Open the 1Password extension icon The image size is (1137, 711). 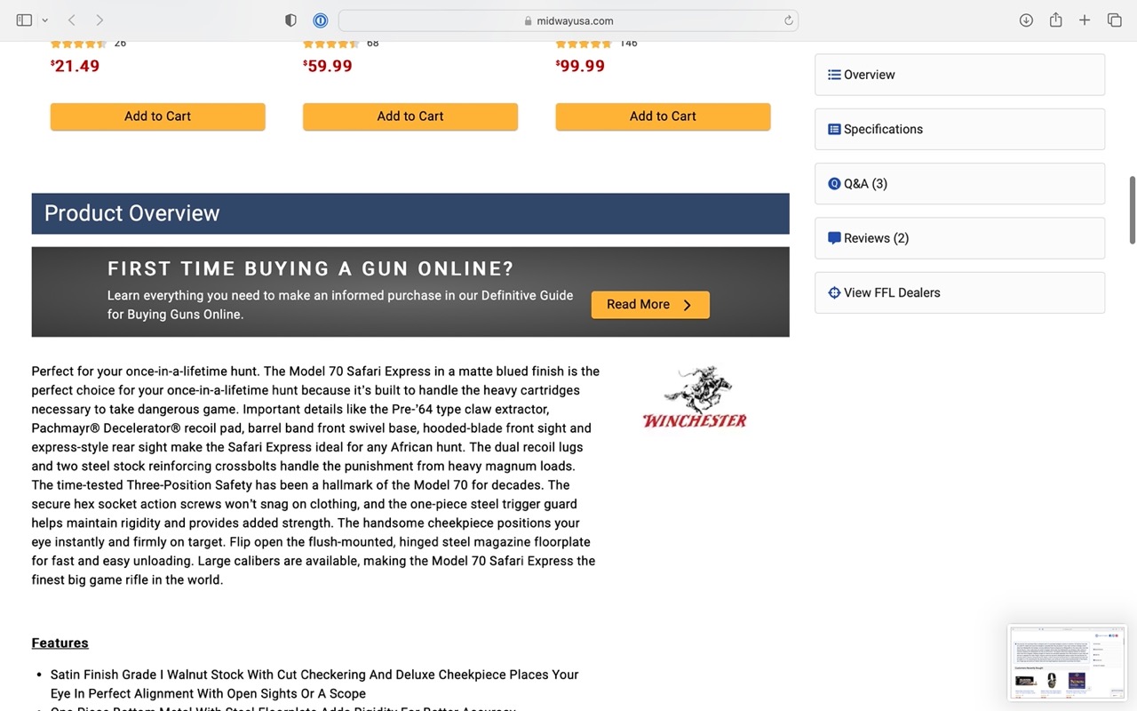(x=321, y=20)
